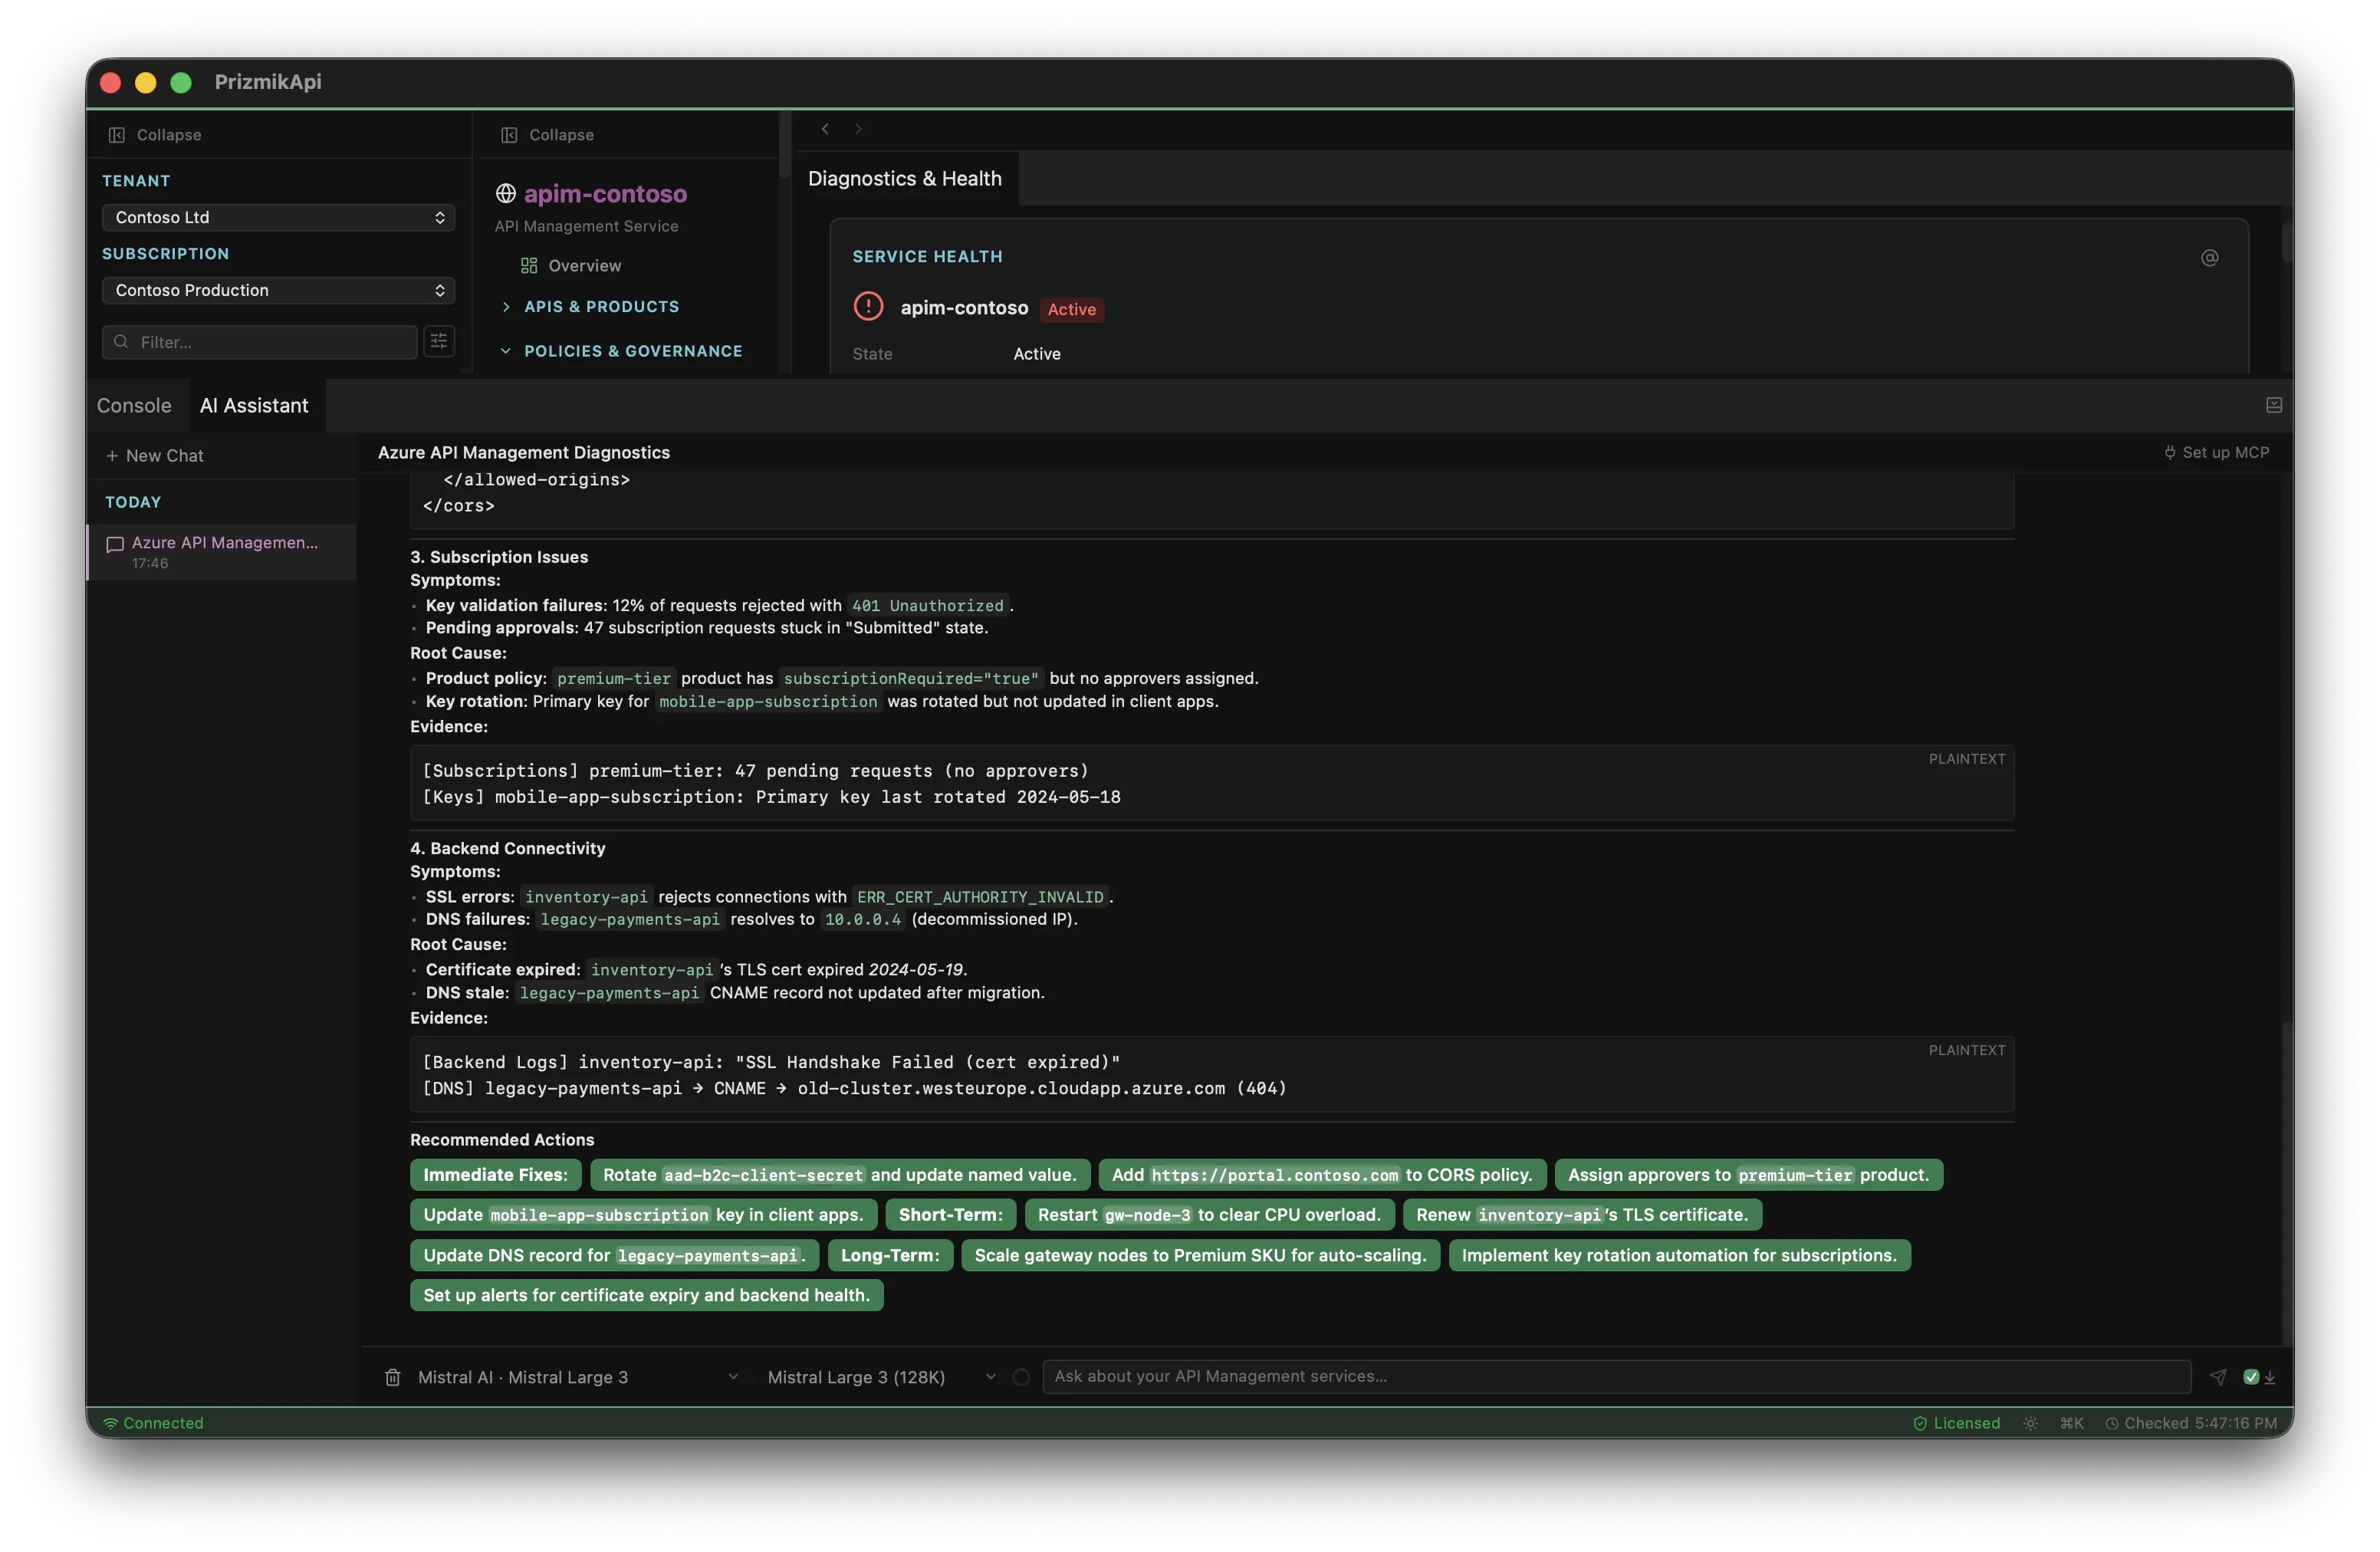Open the Overview grid icon view
Viewport: 2380px width, 1552px height.
click(x=528, y=266)
